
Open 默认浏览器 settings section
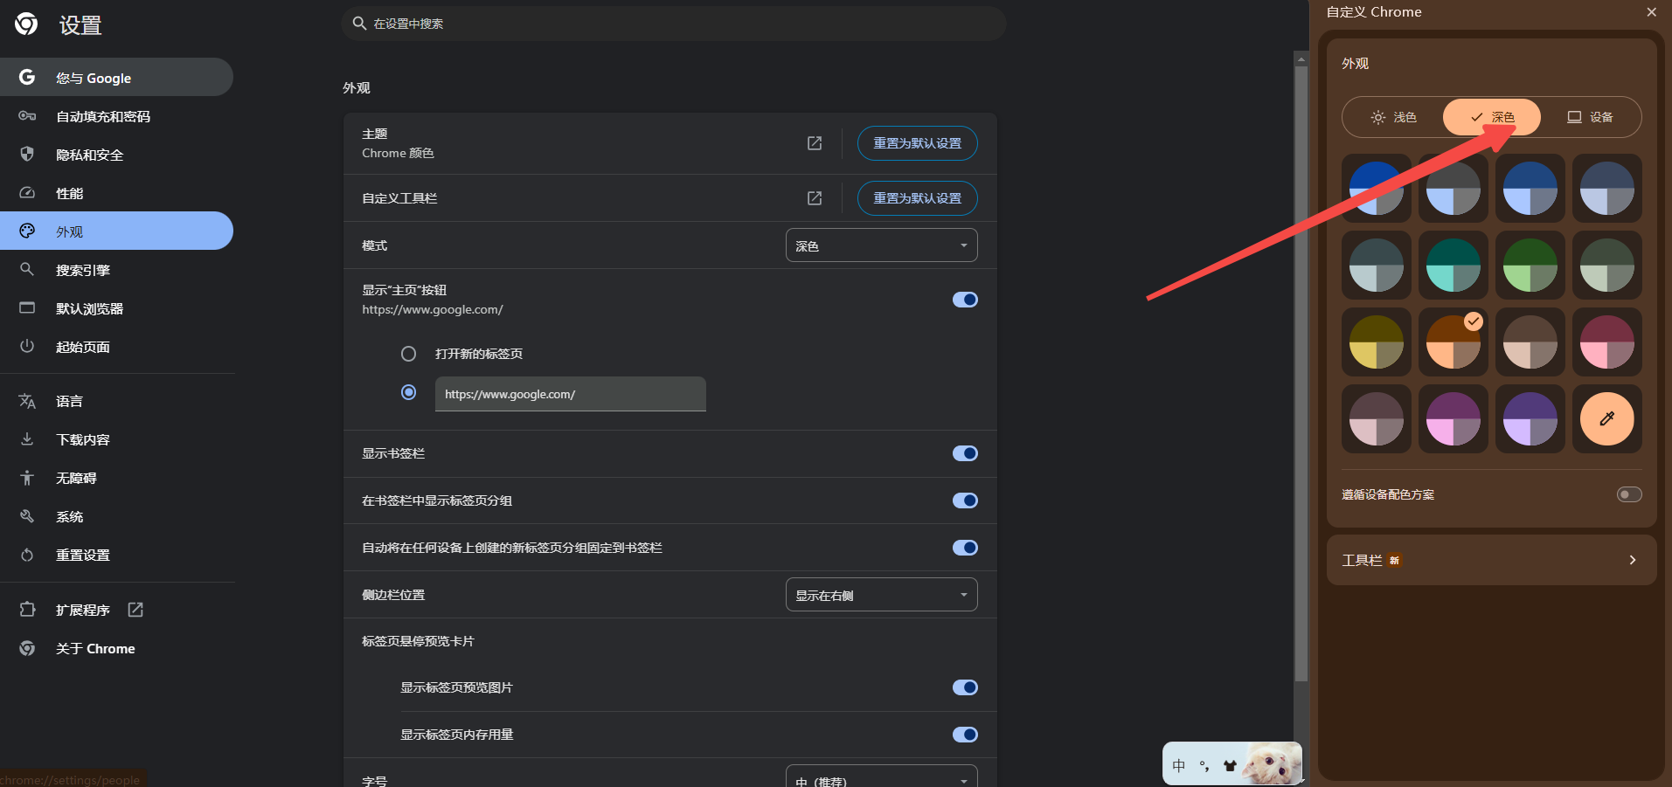pyautogui.click(x=116, y=308)
